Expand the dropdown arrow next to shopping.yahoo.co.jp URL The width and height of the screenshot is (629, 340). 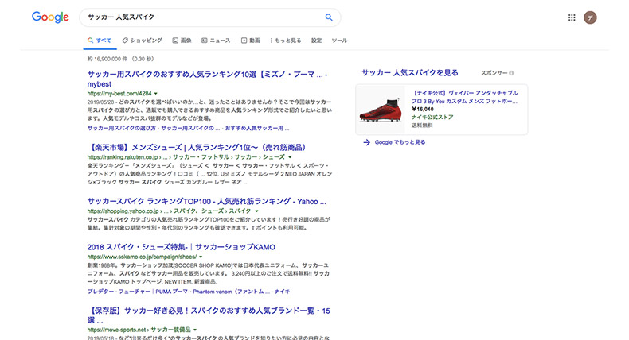[x=257, y=211]
